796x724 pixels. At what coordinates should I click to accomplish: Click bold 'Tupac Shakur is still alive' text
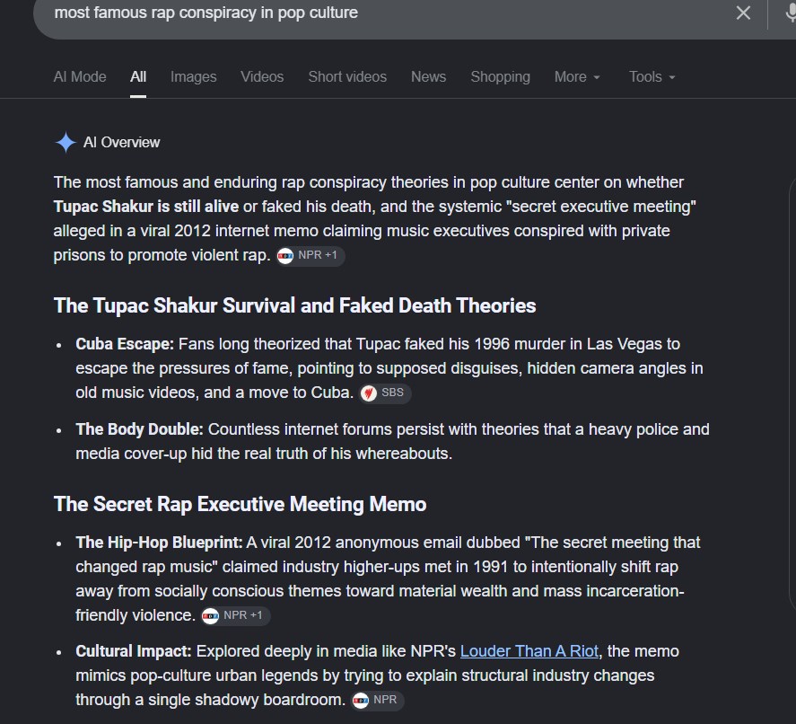click(146, 207)
